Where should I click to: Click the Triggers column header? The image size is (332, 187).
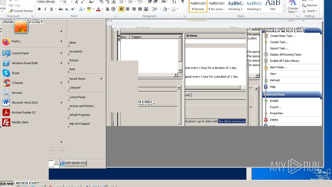pos(154,37)
